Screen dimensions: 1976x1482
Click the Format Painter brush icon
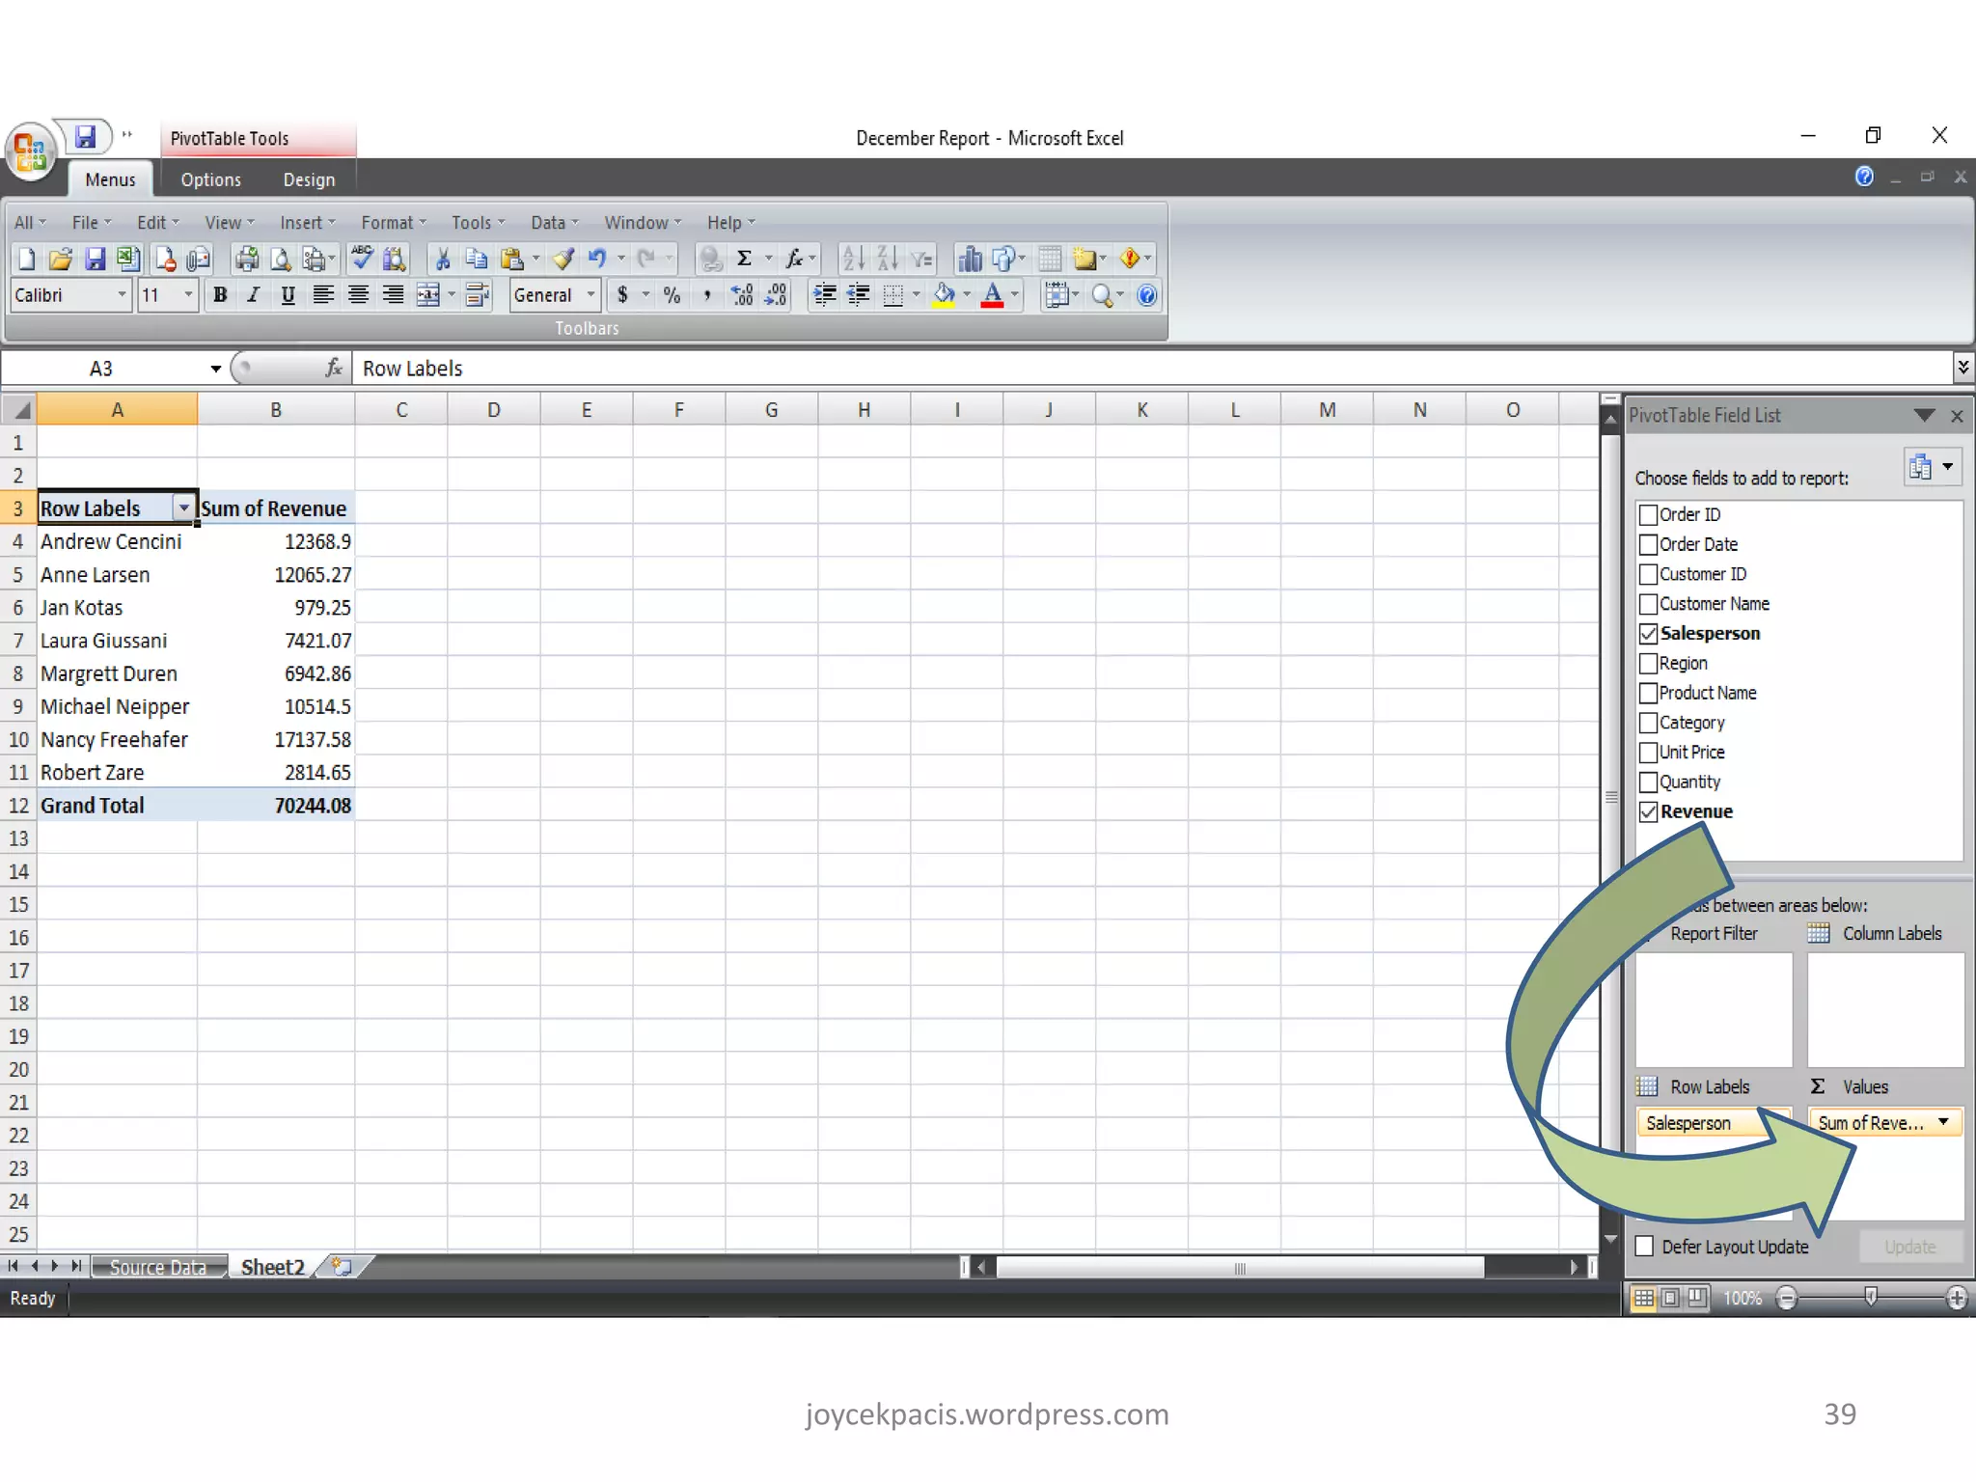tap(564, 259)
